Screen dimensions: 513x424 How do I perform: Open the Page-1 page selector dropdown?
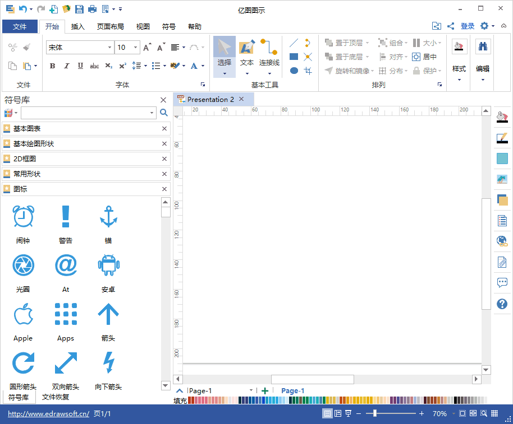pyautogui.click(x=251, y=390)
